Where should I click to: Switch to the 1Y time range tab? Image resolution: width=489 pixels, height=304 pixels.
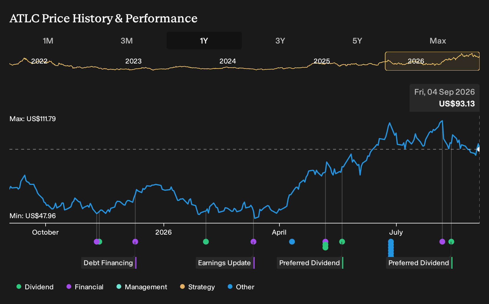tap(204, 41)
